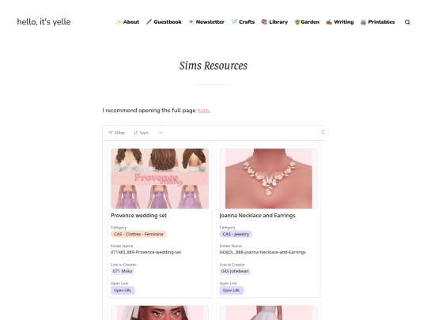
Task: Click the love letter icon beside Newsletter
Action: point(191,22)
